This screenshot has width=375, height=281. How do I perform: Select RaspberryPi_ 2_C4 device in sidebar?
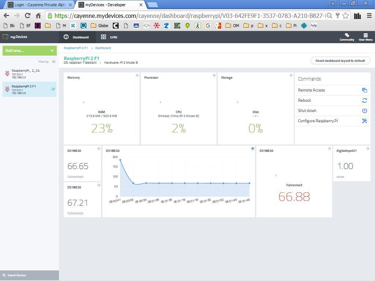(30, 74)
